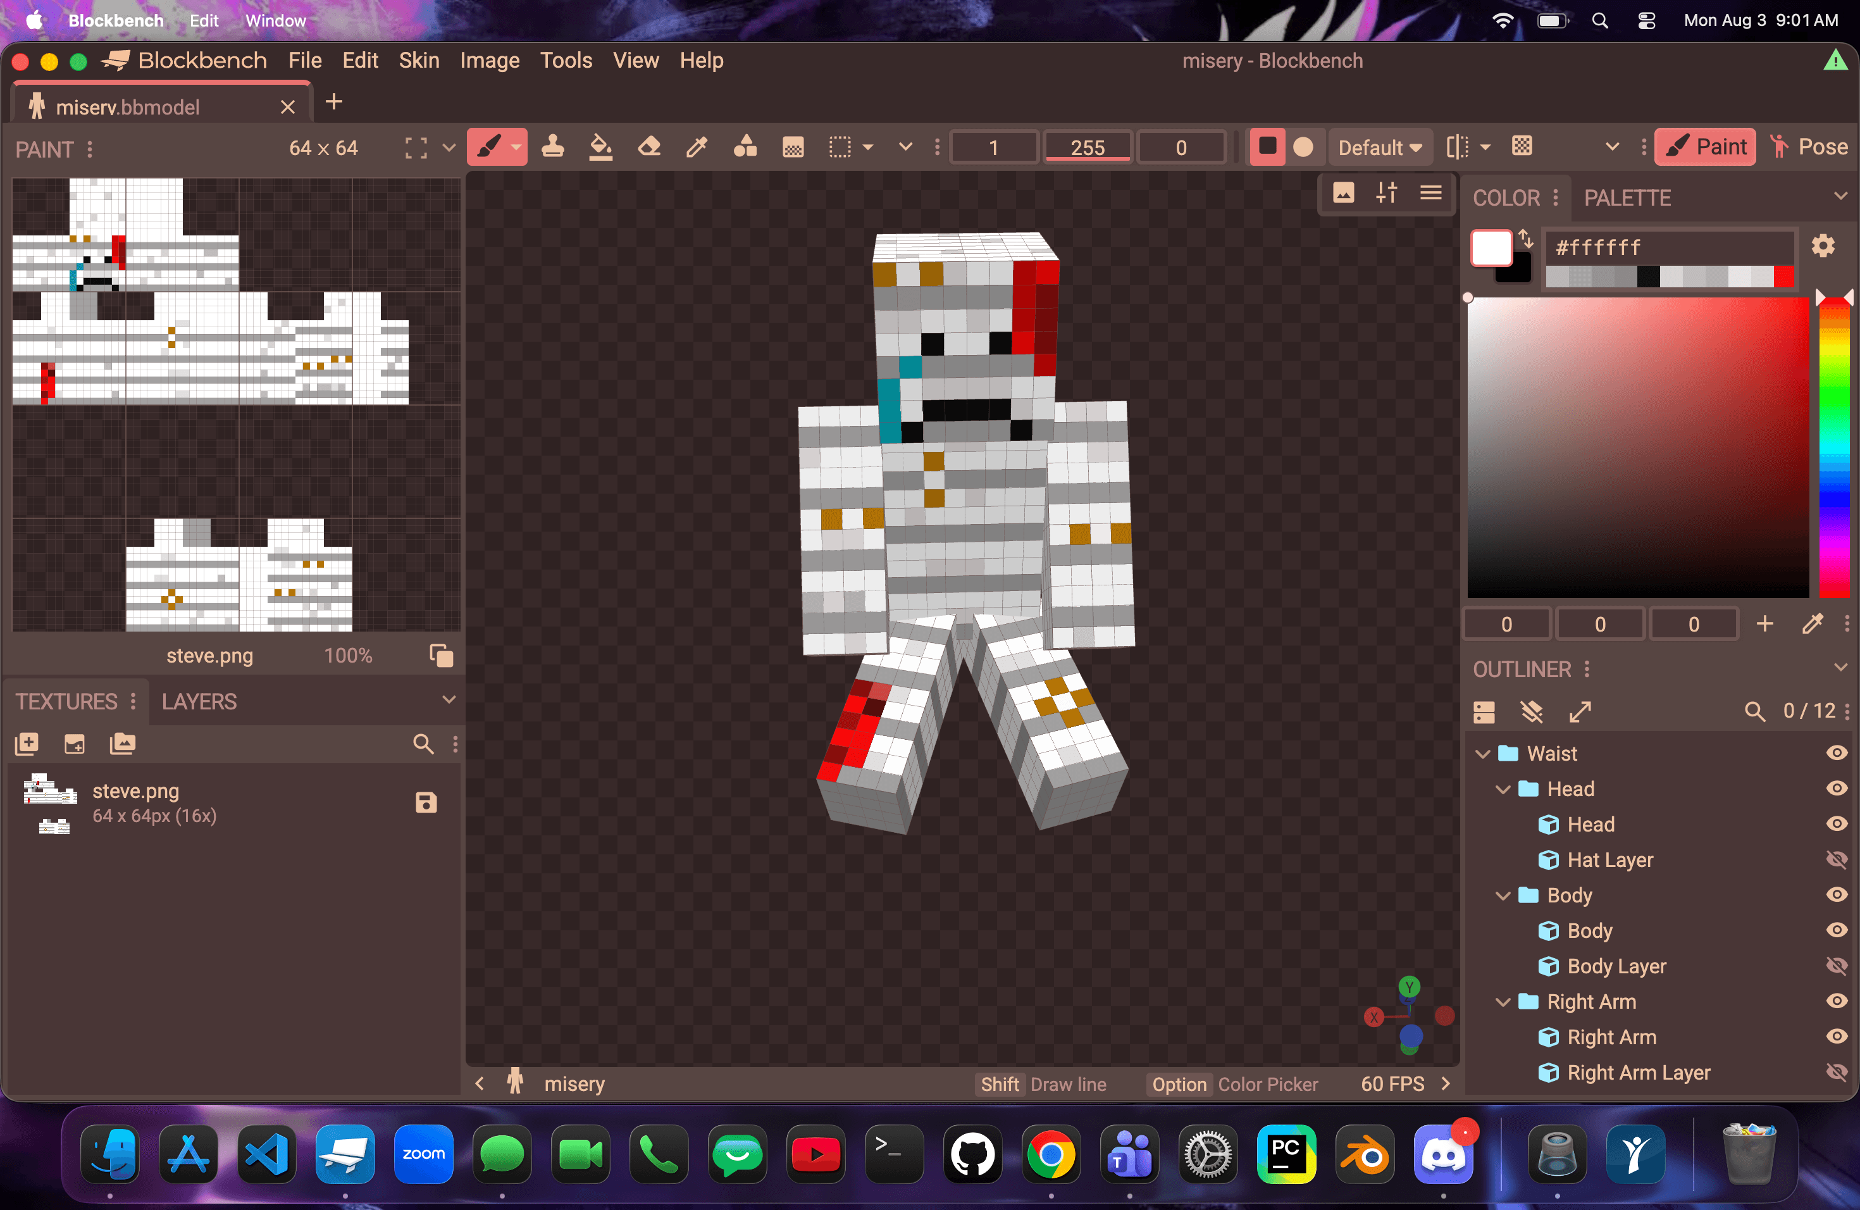The width and height of the screenshot is (1860, 1210).
Task: Click the Create Texture icon
Action: coord(27,744)
